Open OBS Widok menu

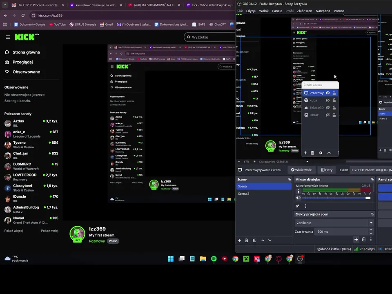click(x=264, y=11)
